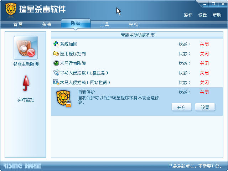Image resolution: width=228 pixels, height=171 pixels.
Task: Click the Rising lion shield logo
Action: pos(11,9)
